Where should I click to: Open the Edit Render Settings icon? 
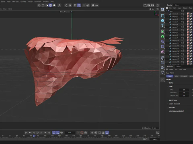(x=152, y=5)
